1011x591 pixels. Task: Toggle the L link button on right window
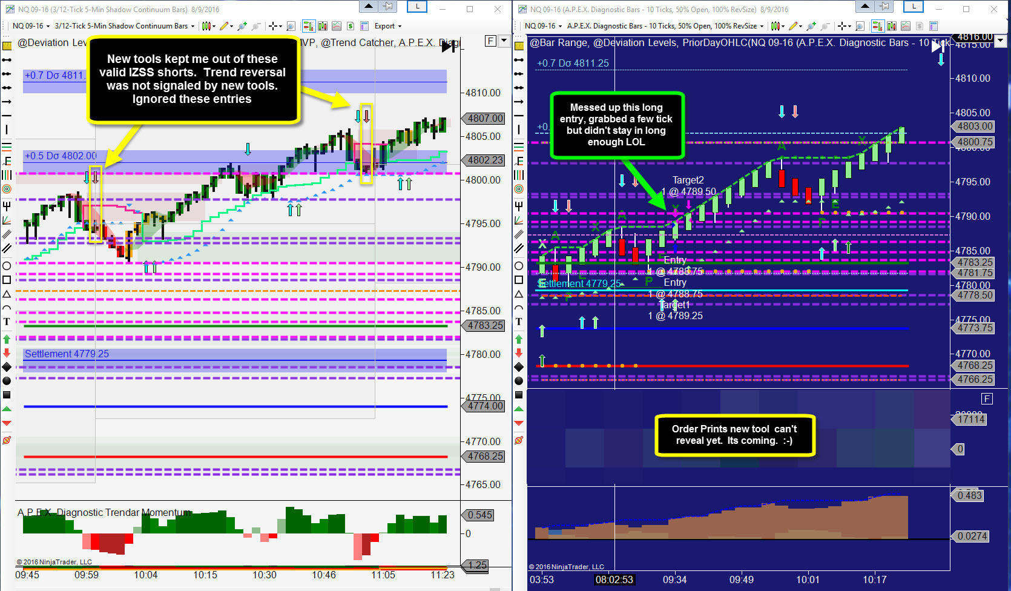(914, 7)
